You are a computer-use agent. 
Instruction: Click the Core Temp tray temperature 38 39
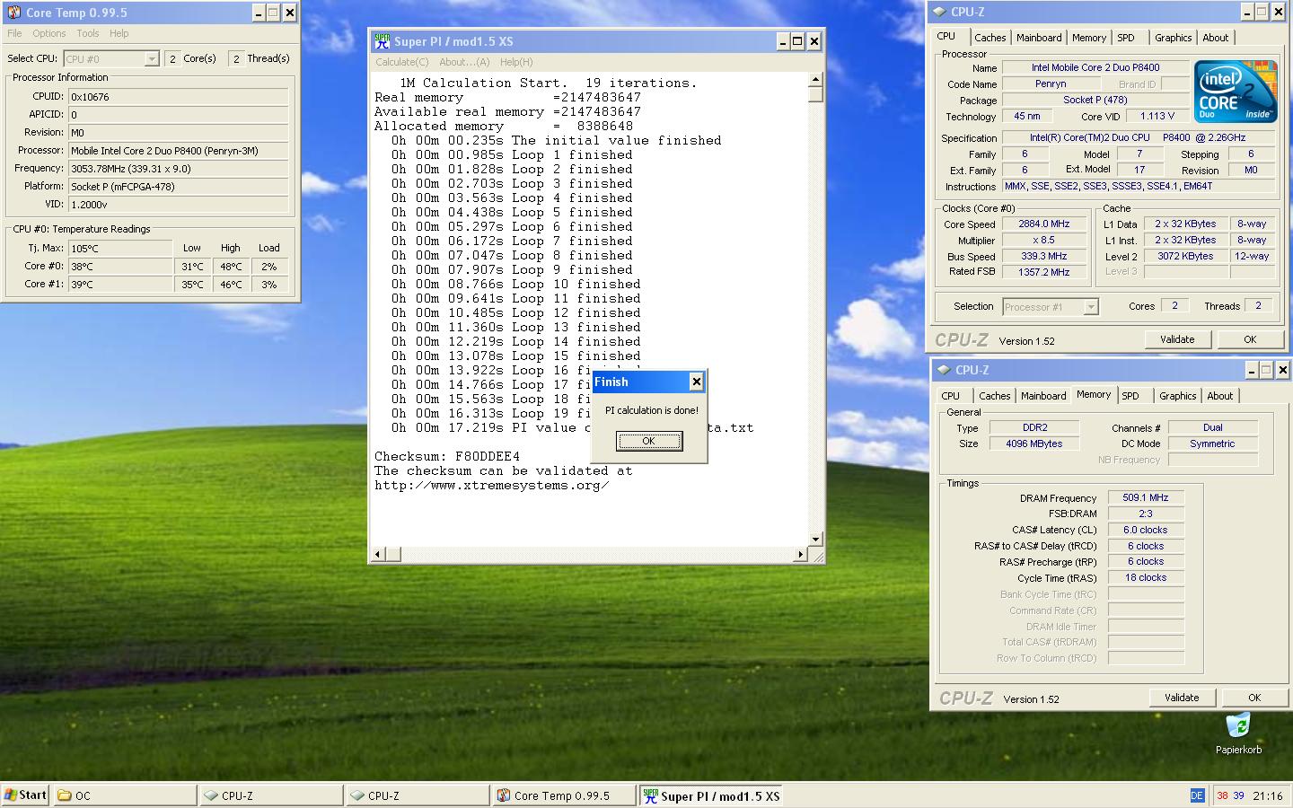[x=1230, y=795]
